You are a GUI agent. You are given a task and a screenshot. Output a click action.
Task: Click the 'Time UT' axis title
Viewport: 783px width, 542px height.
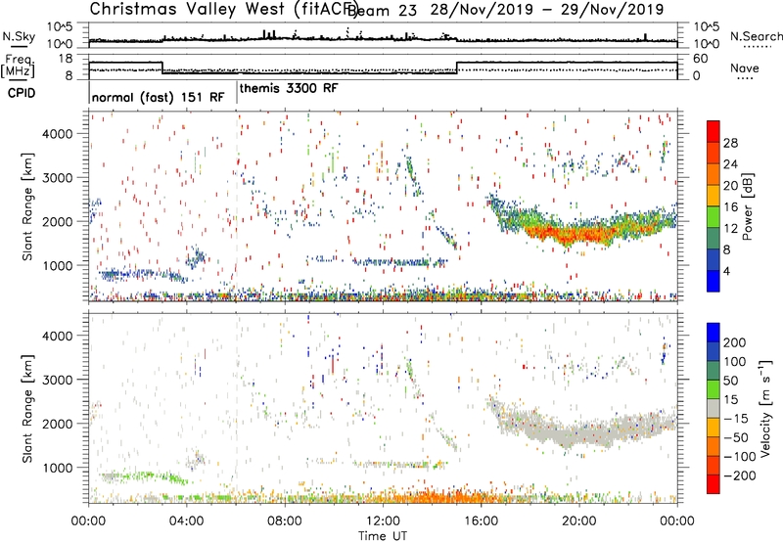[x=383, y=536]
